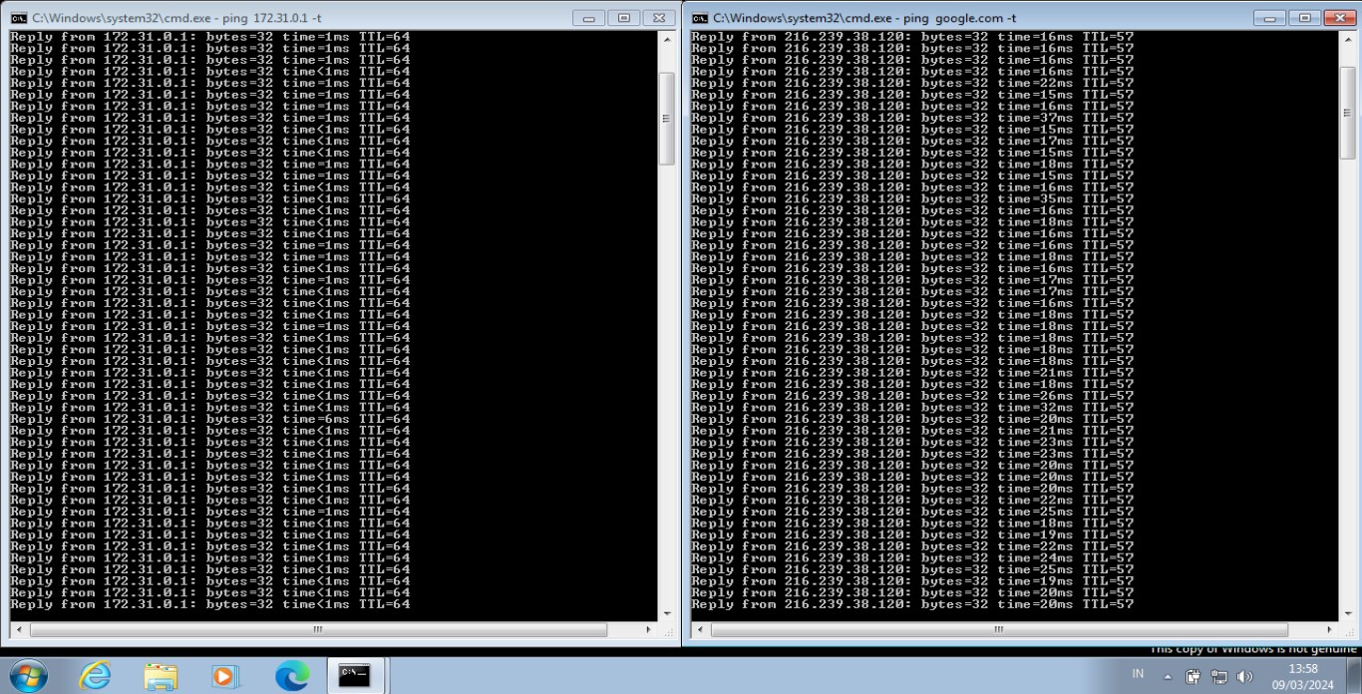Click left arrow of google.com window horizontal scrollbar
Image resolution: width=1362 pixels, height=694 pixels.
click(x=700, y=630)
